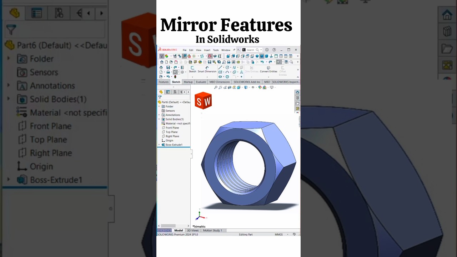The image size is (457, 257).
Task: Select the Polygon sketch tool
Action: pos(227,77)
